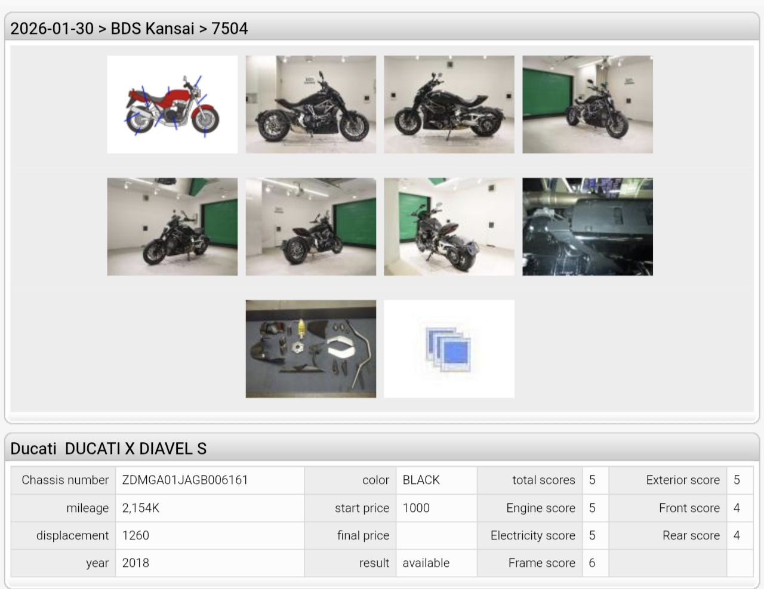
Task: Open first-row side photo of bike facing left
Action: [x=449, y=104]
